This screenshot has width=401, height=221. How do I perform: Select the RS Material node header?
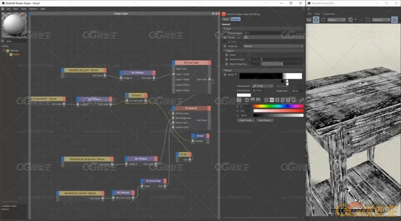pyautogui.click(x=191, y=108)
